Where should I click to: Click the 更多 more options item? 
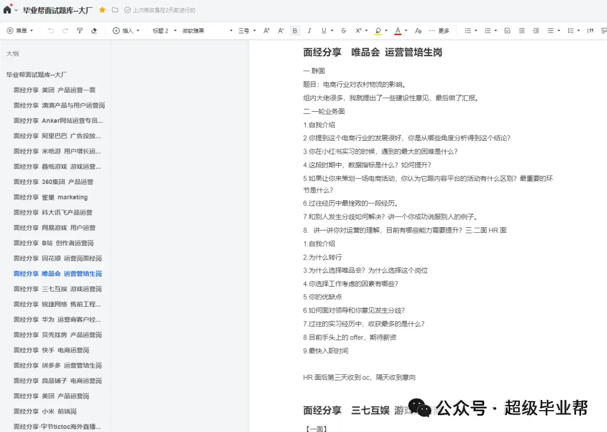(442, 31)
